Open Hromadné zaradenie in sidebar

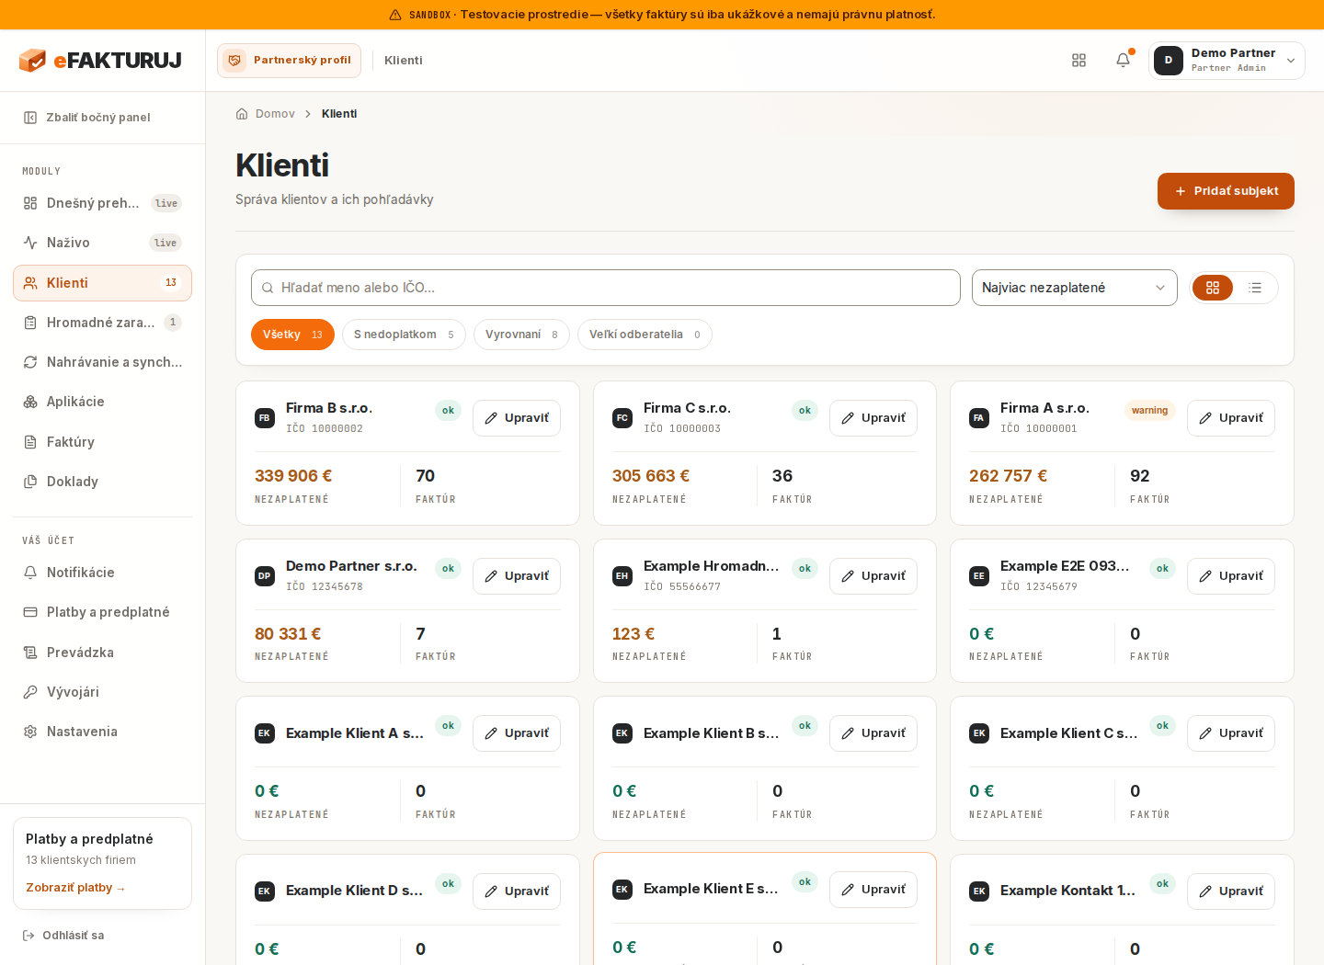[102, 323]
